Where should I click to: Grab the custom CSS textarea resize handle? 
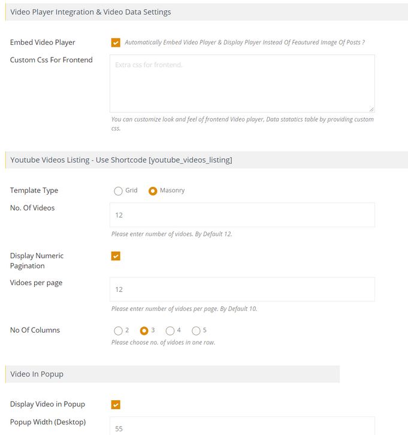tap(371, 109)
